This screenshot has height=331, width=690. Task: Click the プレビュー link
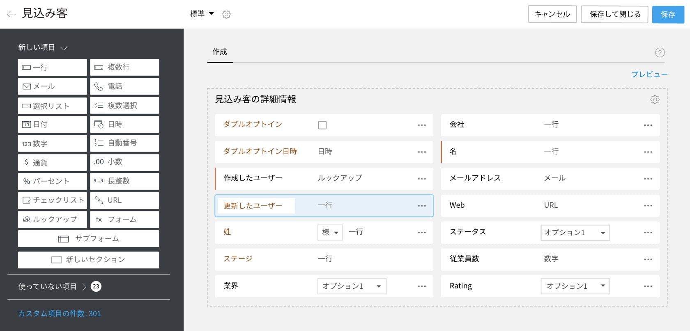click(x=649, y=74)
